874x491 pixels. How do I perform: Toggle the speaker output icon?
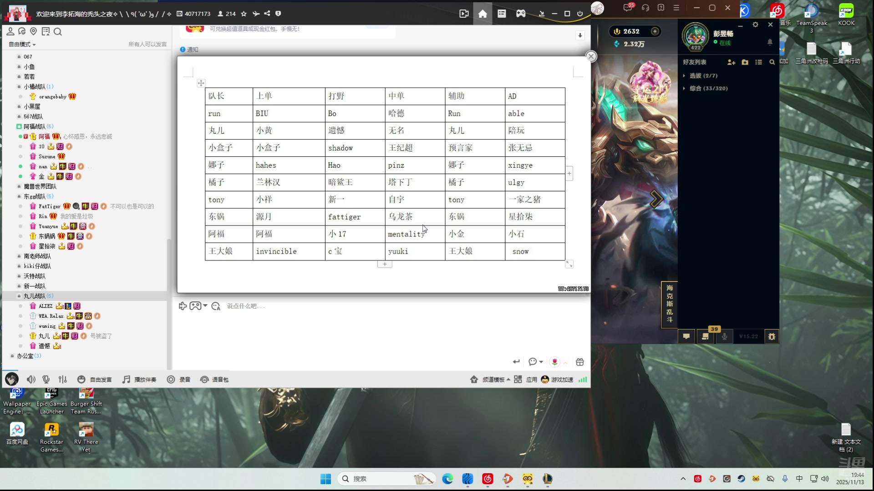[30, 380]
